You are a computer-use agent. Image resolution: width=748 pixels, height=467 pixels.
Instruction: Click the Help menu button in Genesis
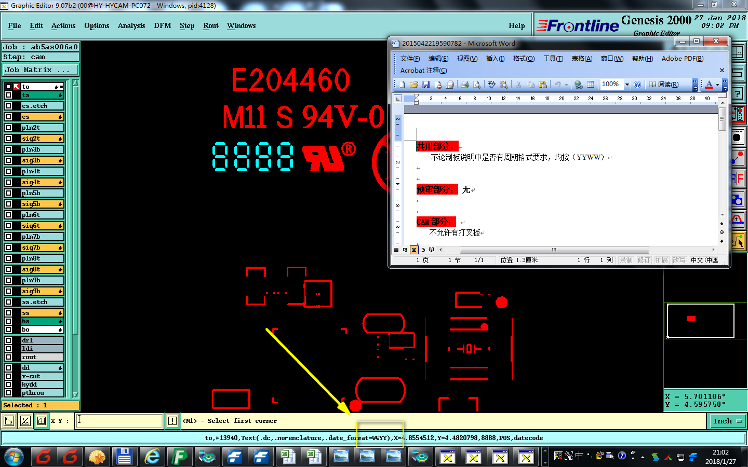tap(517, 25)
